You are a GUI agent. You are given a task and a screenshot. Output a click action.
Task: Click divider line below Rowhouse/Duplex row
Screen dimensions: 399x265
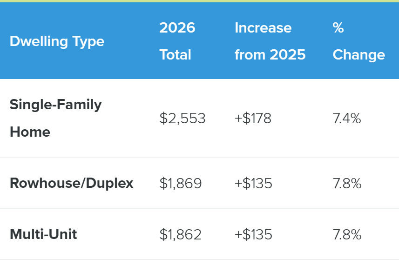click(199, 208)
